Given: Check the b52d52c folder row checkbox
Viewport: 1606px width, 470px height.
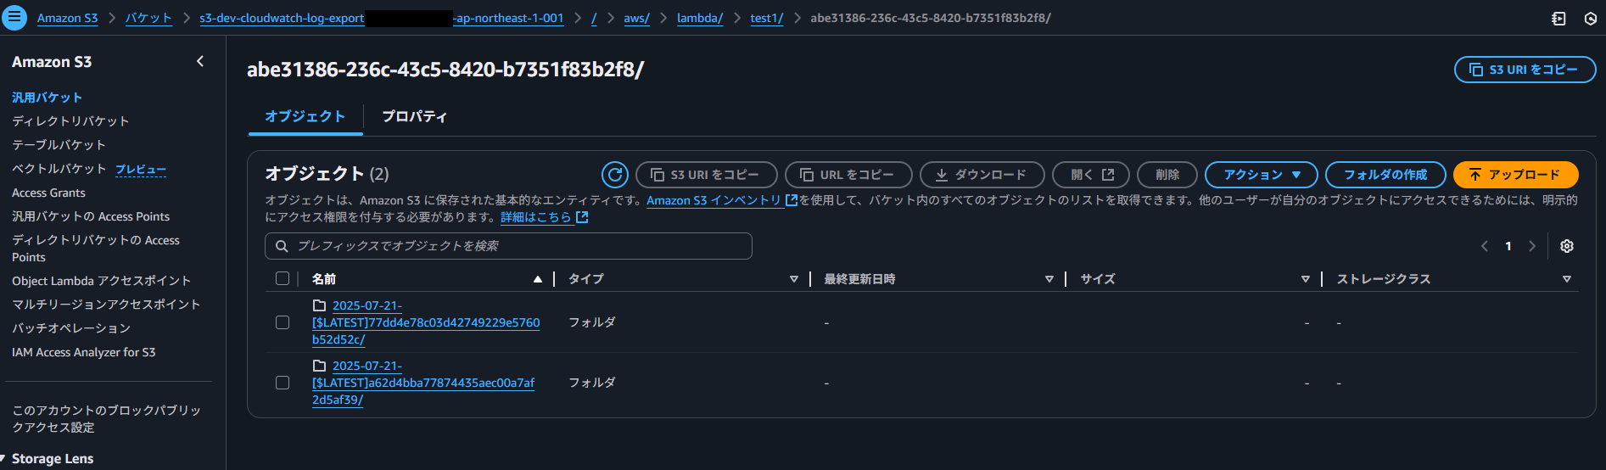Looking at the screenshot, I should click(x=283, y=322).
